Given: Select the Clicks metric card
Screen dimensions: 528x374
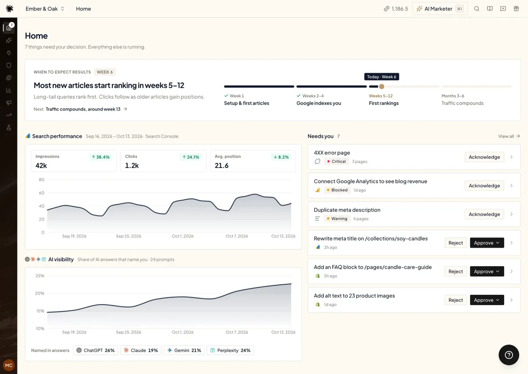Looking at the screenshot, I should point(163,161).
